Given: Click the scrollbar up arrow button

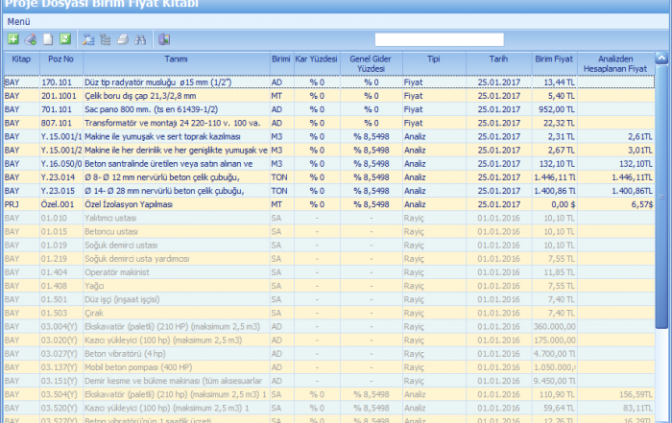Looking at the screenshot, I should [x=663, y=58].
